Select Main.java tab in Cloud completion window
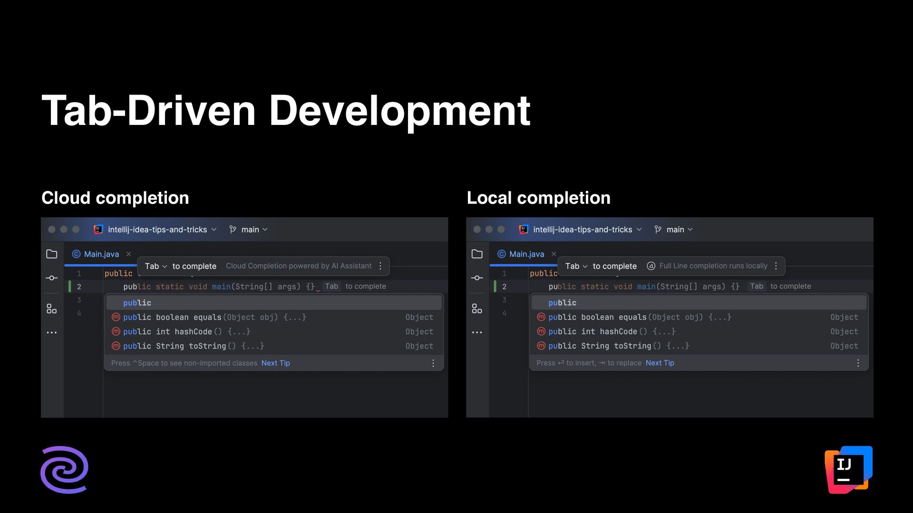 pos(101,254)
